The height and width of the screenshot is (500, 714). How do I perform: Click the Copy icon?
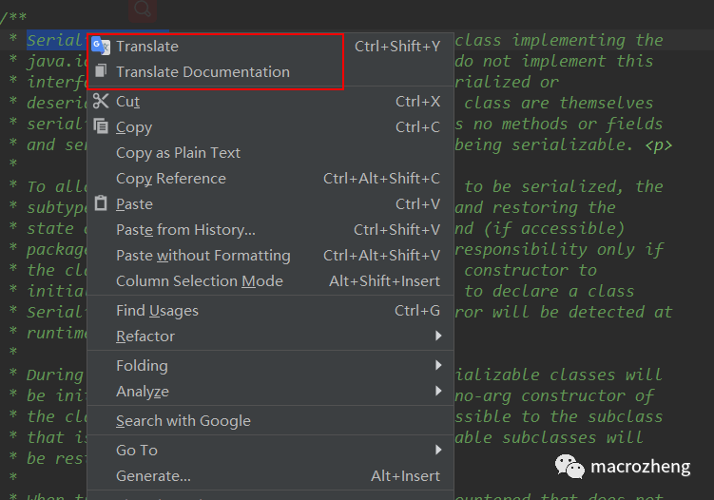pyautogui.click(x=101, y=126)
